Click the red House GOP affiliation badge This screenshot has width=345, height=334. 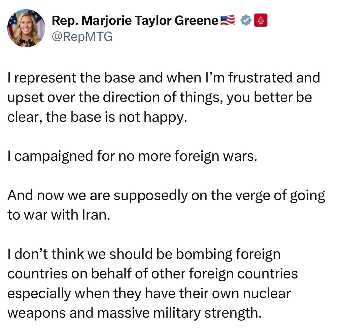click(261, 20)
